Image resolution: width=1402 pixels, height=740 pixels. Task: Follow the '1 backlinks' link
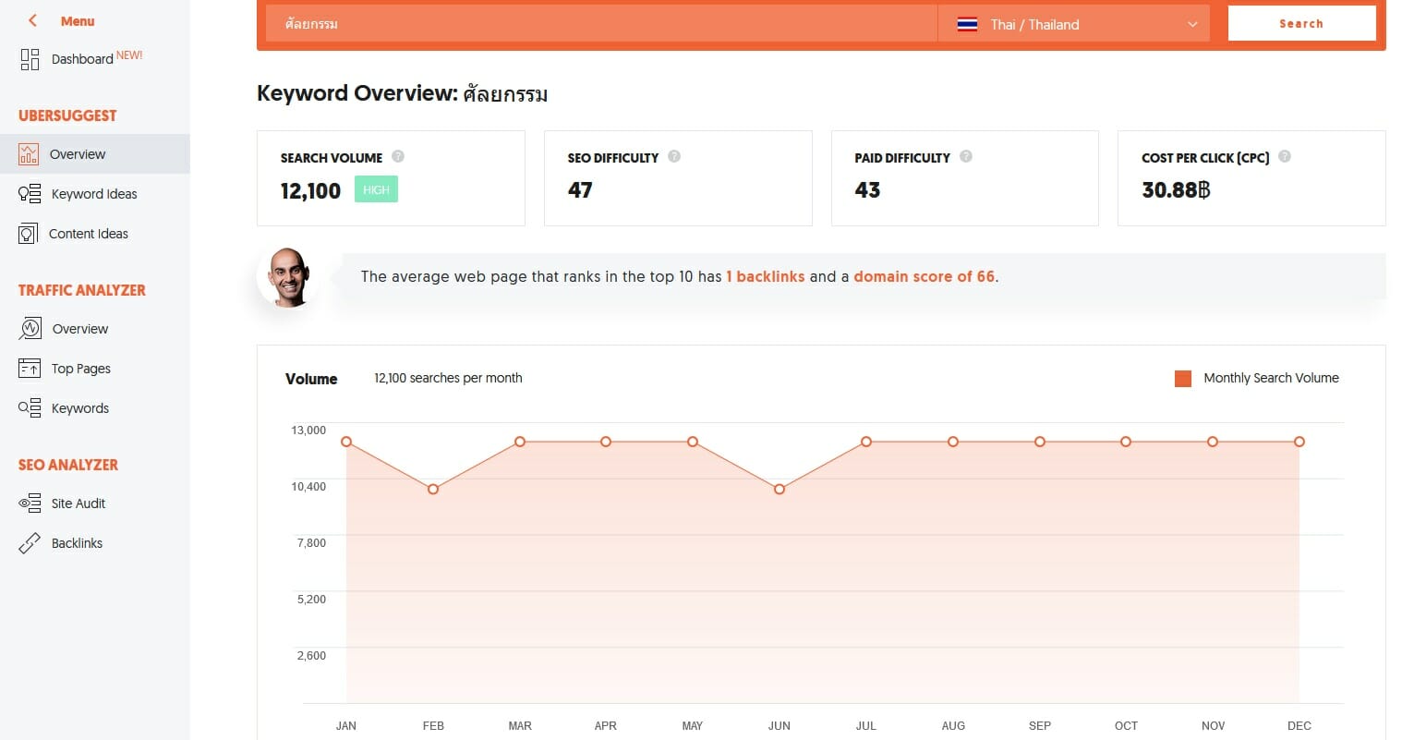766,276
